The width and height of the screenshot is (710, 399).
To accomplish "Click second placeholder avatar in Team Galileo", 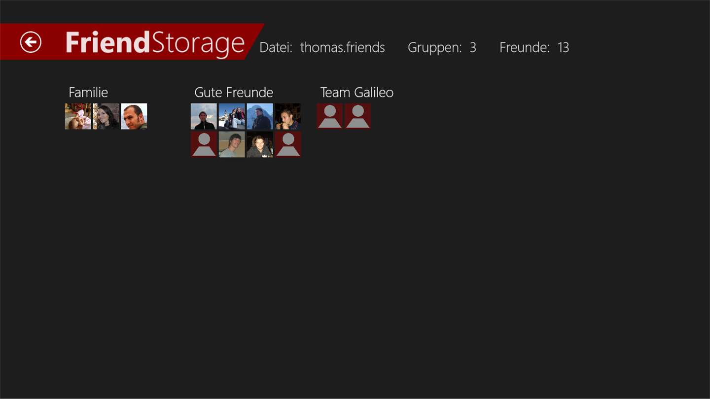I will point(357,116).
